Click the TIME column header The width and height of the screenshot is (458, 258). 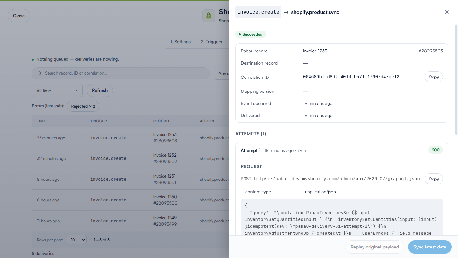(41, 121)
